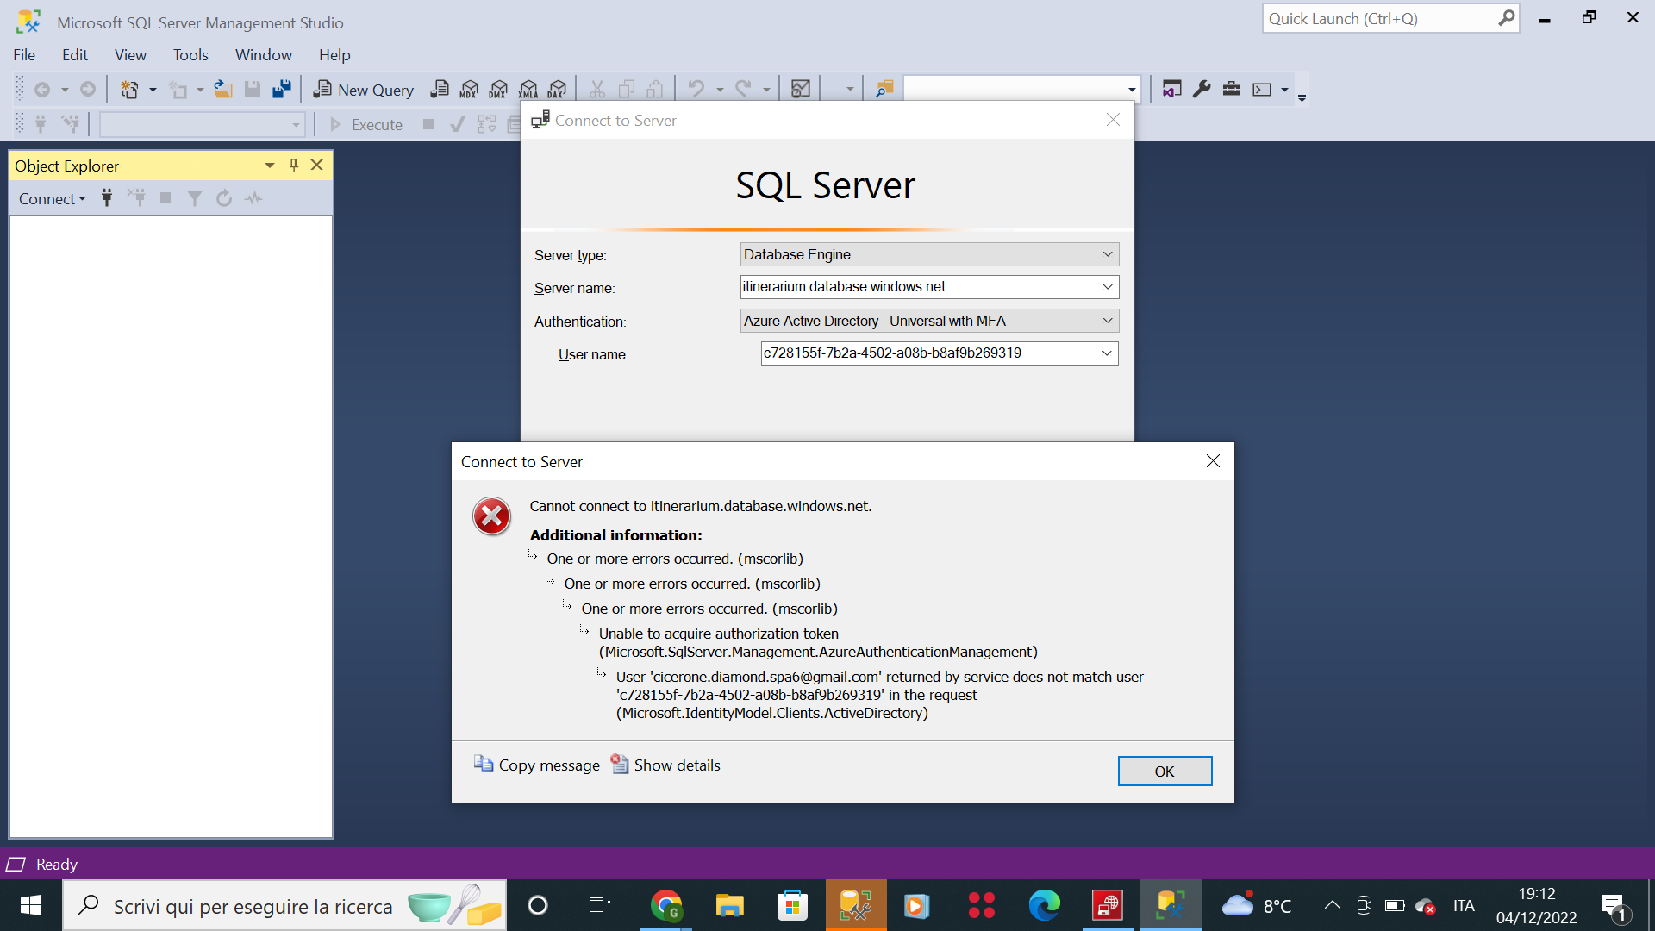Open Object Explorer window position dropdown
The height and width of the screenshot is (931, 1655).
coord(270,166)
